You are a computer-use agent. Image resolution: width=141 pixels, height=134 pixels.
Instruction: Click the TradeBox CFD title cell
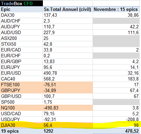coord(21,3)
